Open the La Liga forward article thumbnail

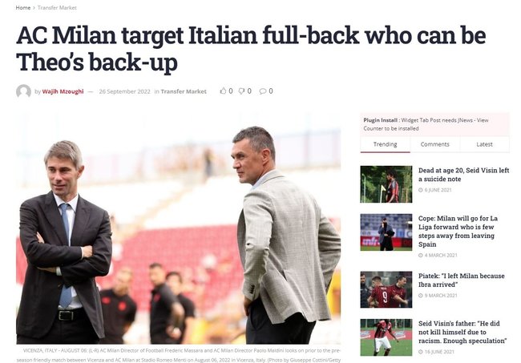tap(386, 232)
